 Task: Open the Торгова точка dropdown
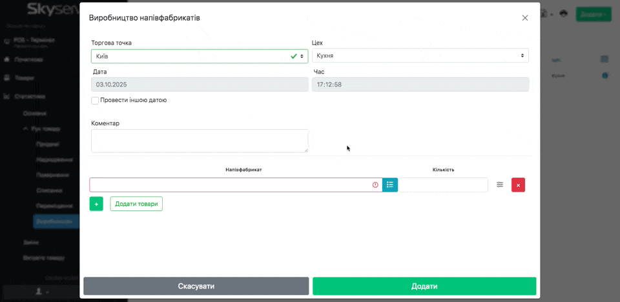tap(199, 56)
